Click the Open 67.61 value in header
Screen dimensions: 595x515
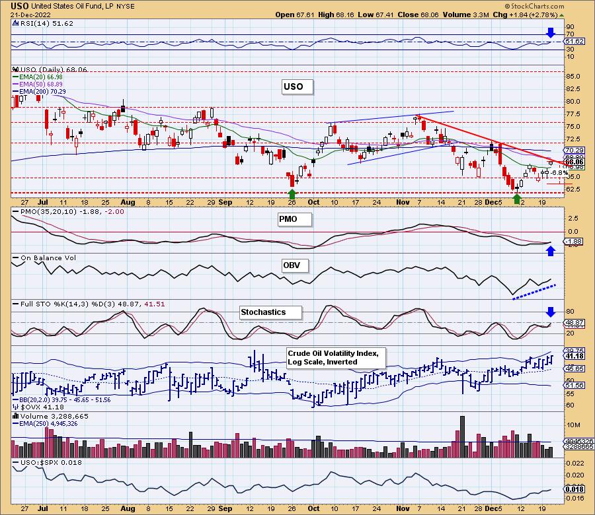[x=295, y=15]
